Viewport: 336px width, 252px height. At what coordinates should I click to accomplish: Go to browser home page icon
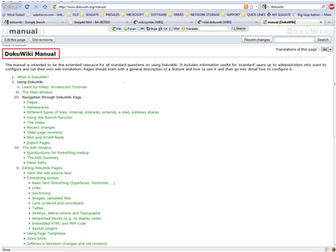tap(46, 6)
